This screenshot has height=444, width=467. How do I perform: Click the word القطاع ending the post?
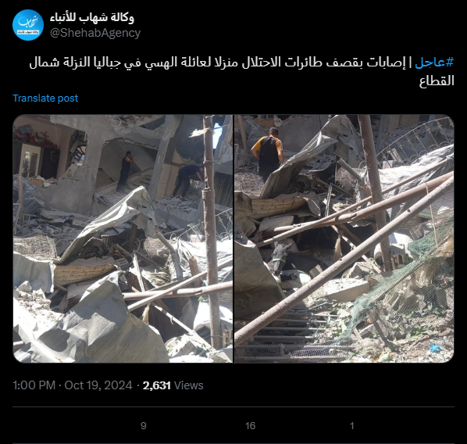coord(437,81)
